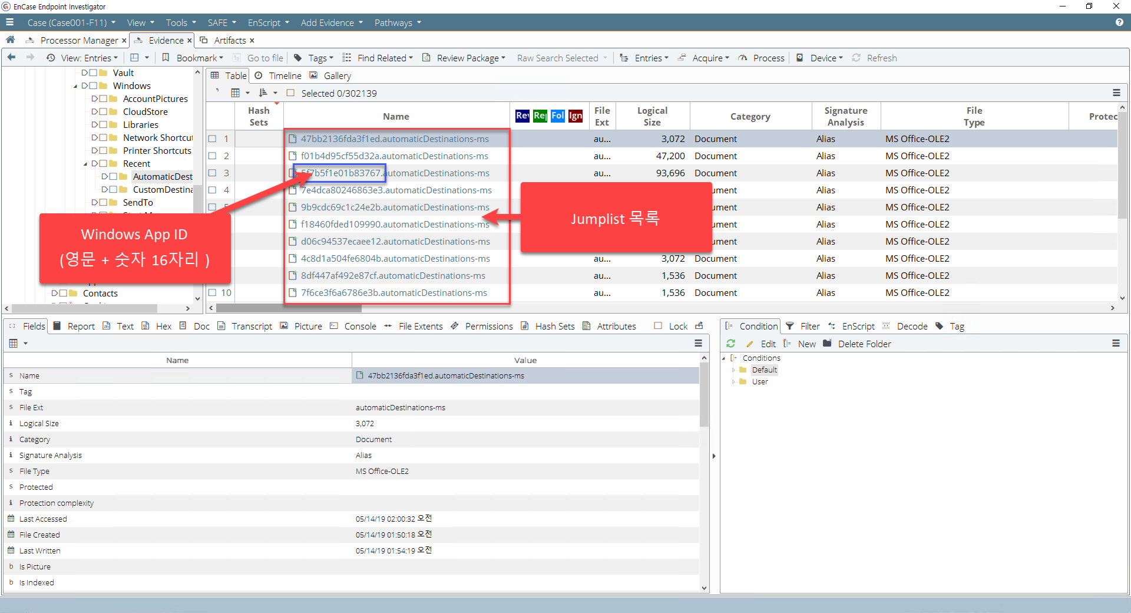
Task: Check the box for row 1
Action: [213, 139]
